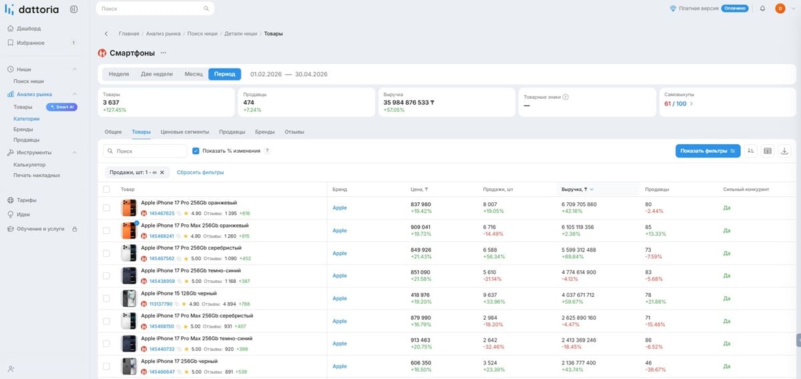The width and height of the screenshot is (801, 379).
Task: Expand Самовыкупы details via the chevron
Action: tap(692, 103)
